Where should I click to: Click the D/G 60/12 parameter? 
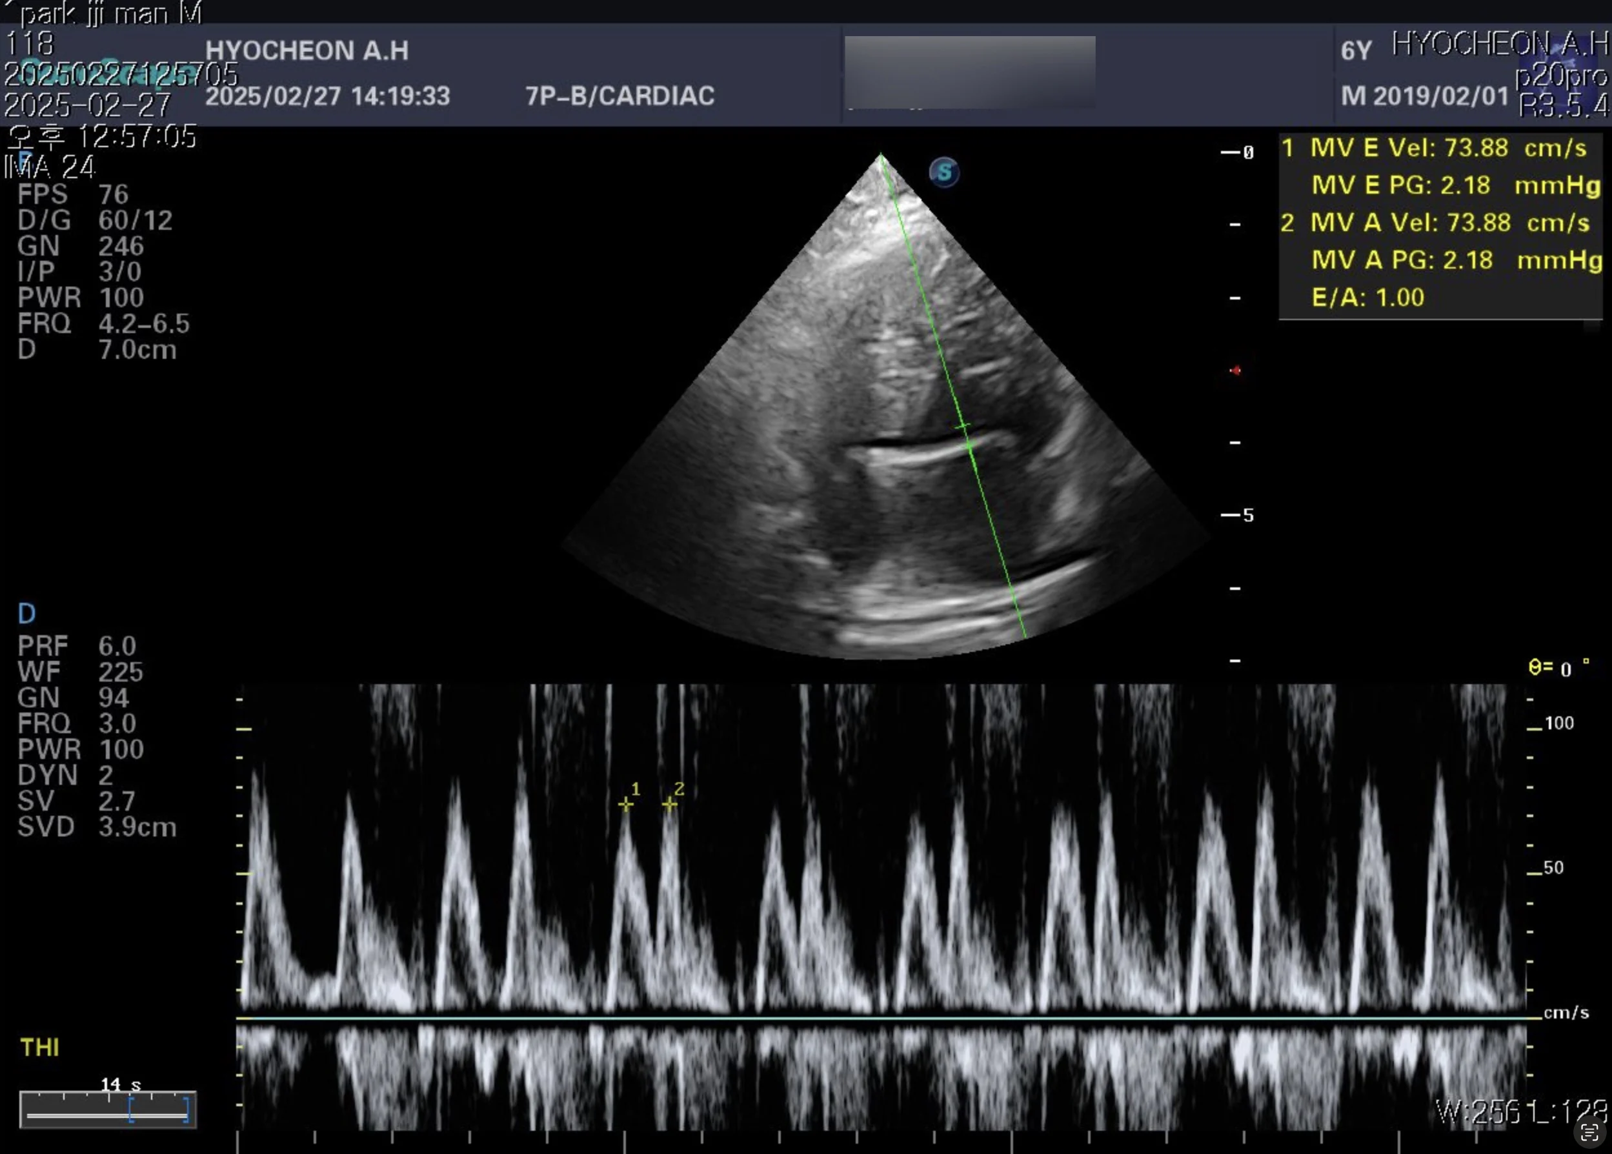click(94, 220)
